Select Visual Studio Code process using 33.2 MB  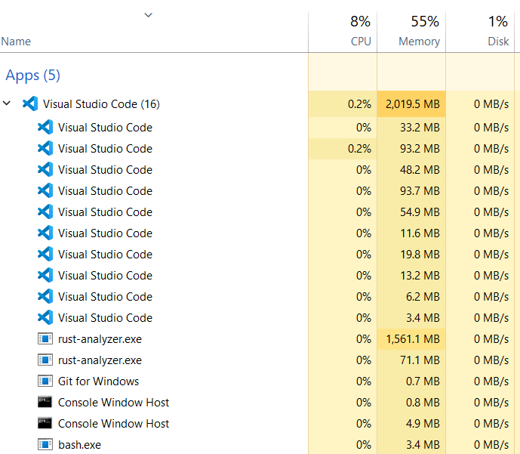pyautogui.click(x=105, y=128)
